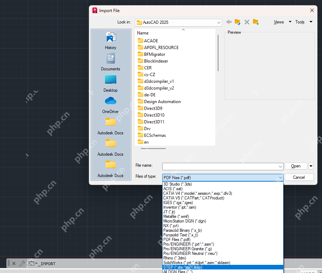This screenshot has width=322, height=273.
Task: Open OneDrive in the places sidebar
Action: coord(111,105)
